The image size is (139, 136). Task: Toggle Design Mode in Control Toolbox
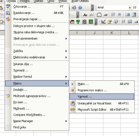point(103,22)
